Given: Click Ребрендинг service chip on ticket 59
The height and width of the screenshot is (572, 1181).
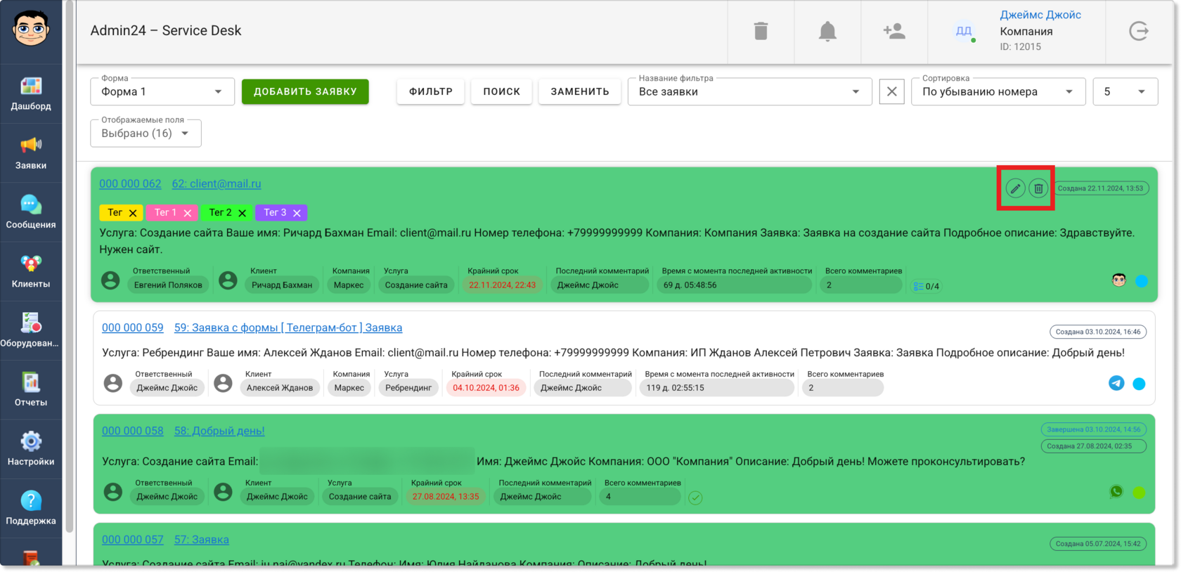Looking at the screenshot, I should click(x=408, y=388).
